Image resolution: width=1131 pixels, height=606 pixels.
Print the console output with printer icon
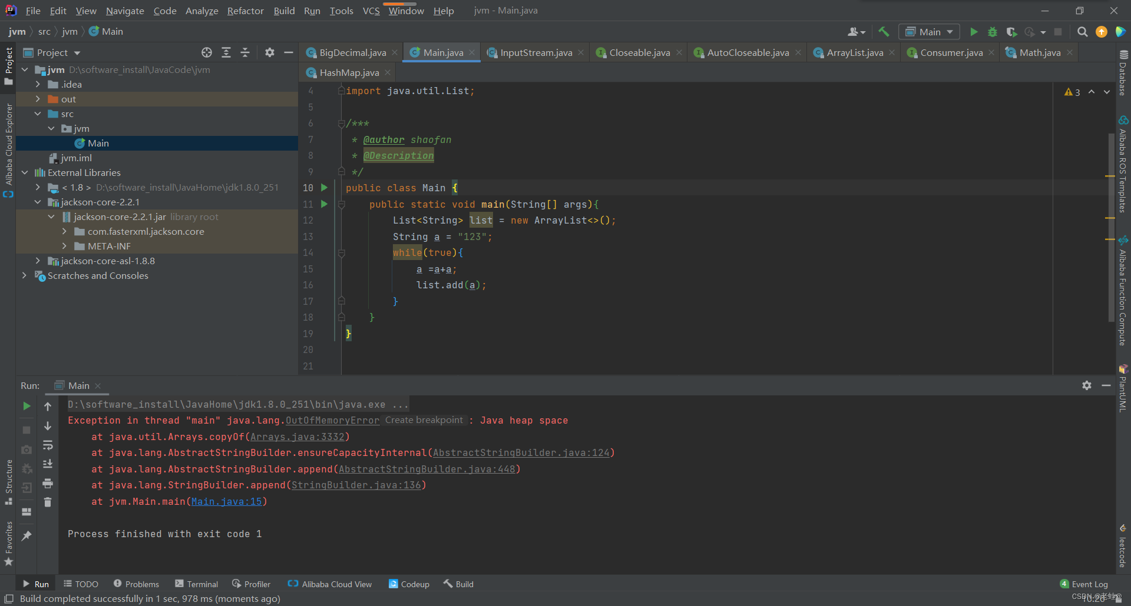tap(48, 484)
